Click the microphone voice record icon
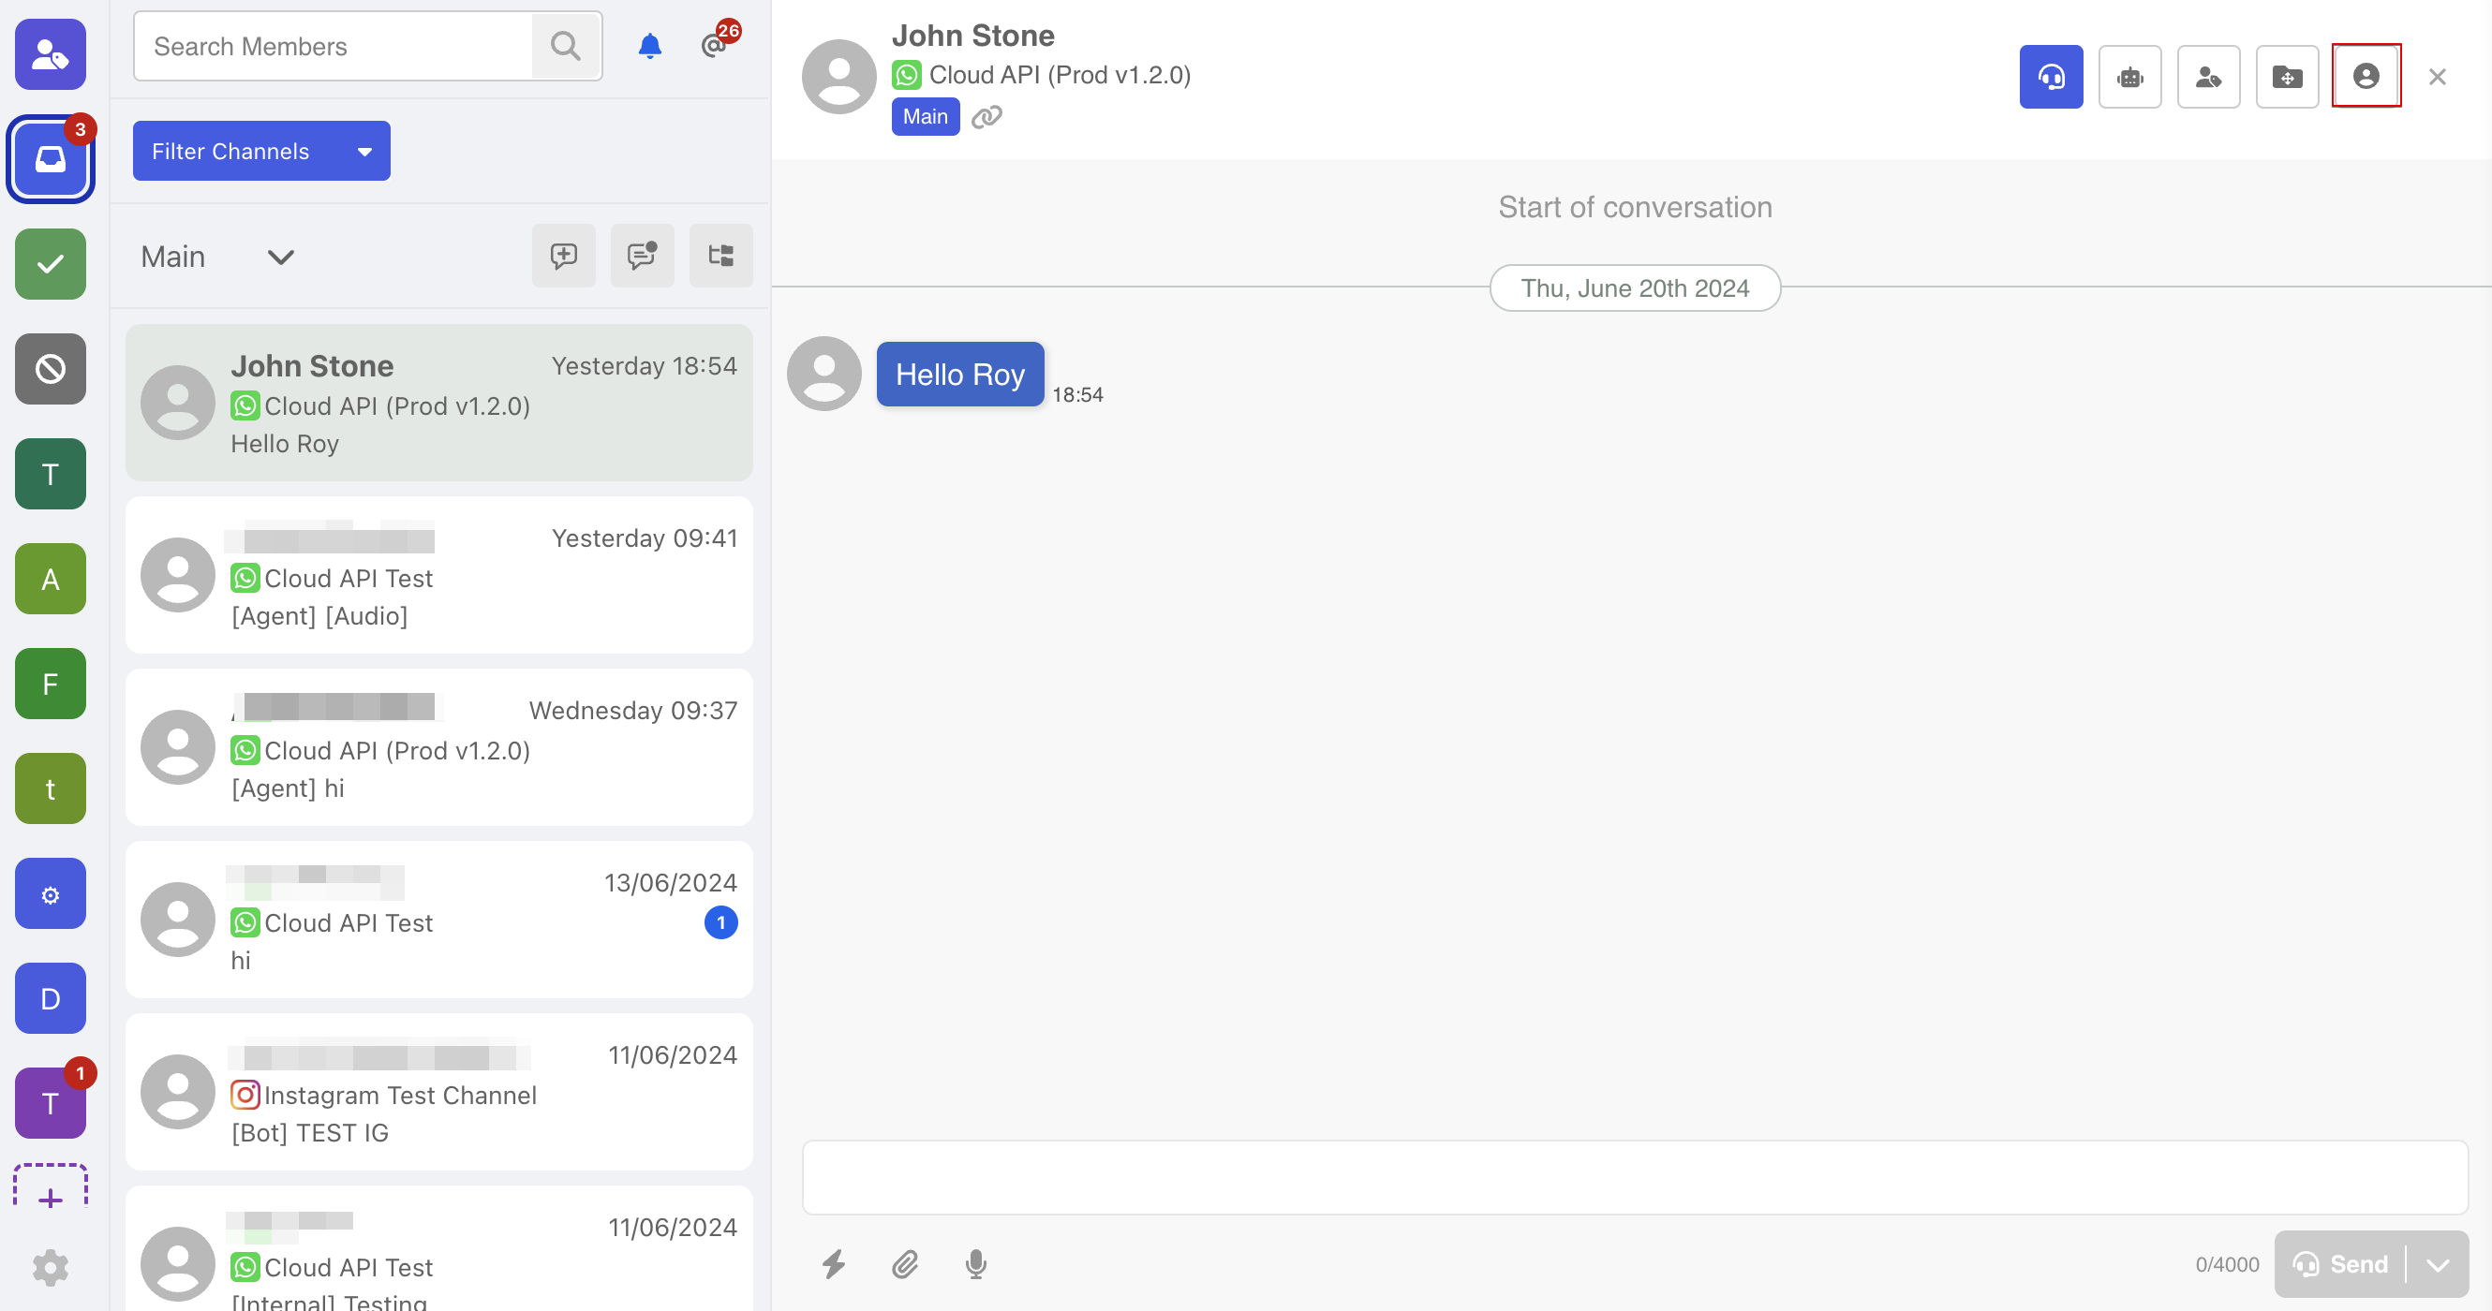Viewport: 2492px width, 1311px height. pos(975,1263)
